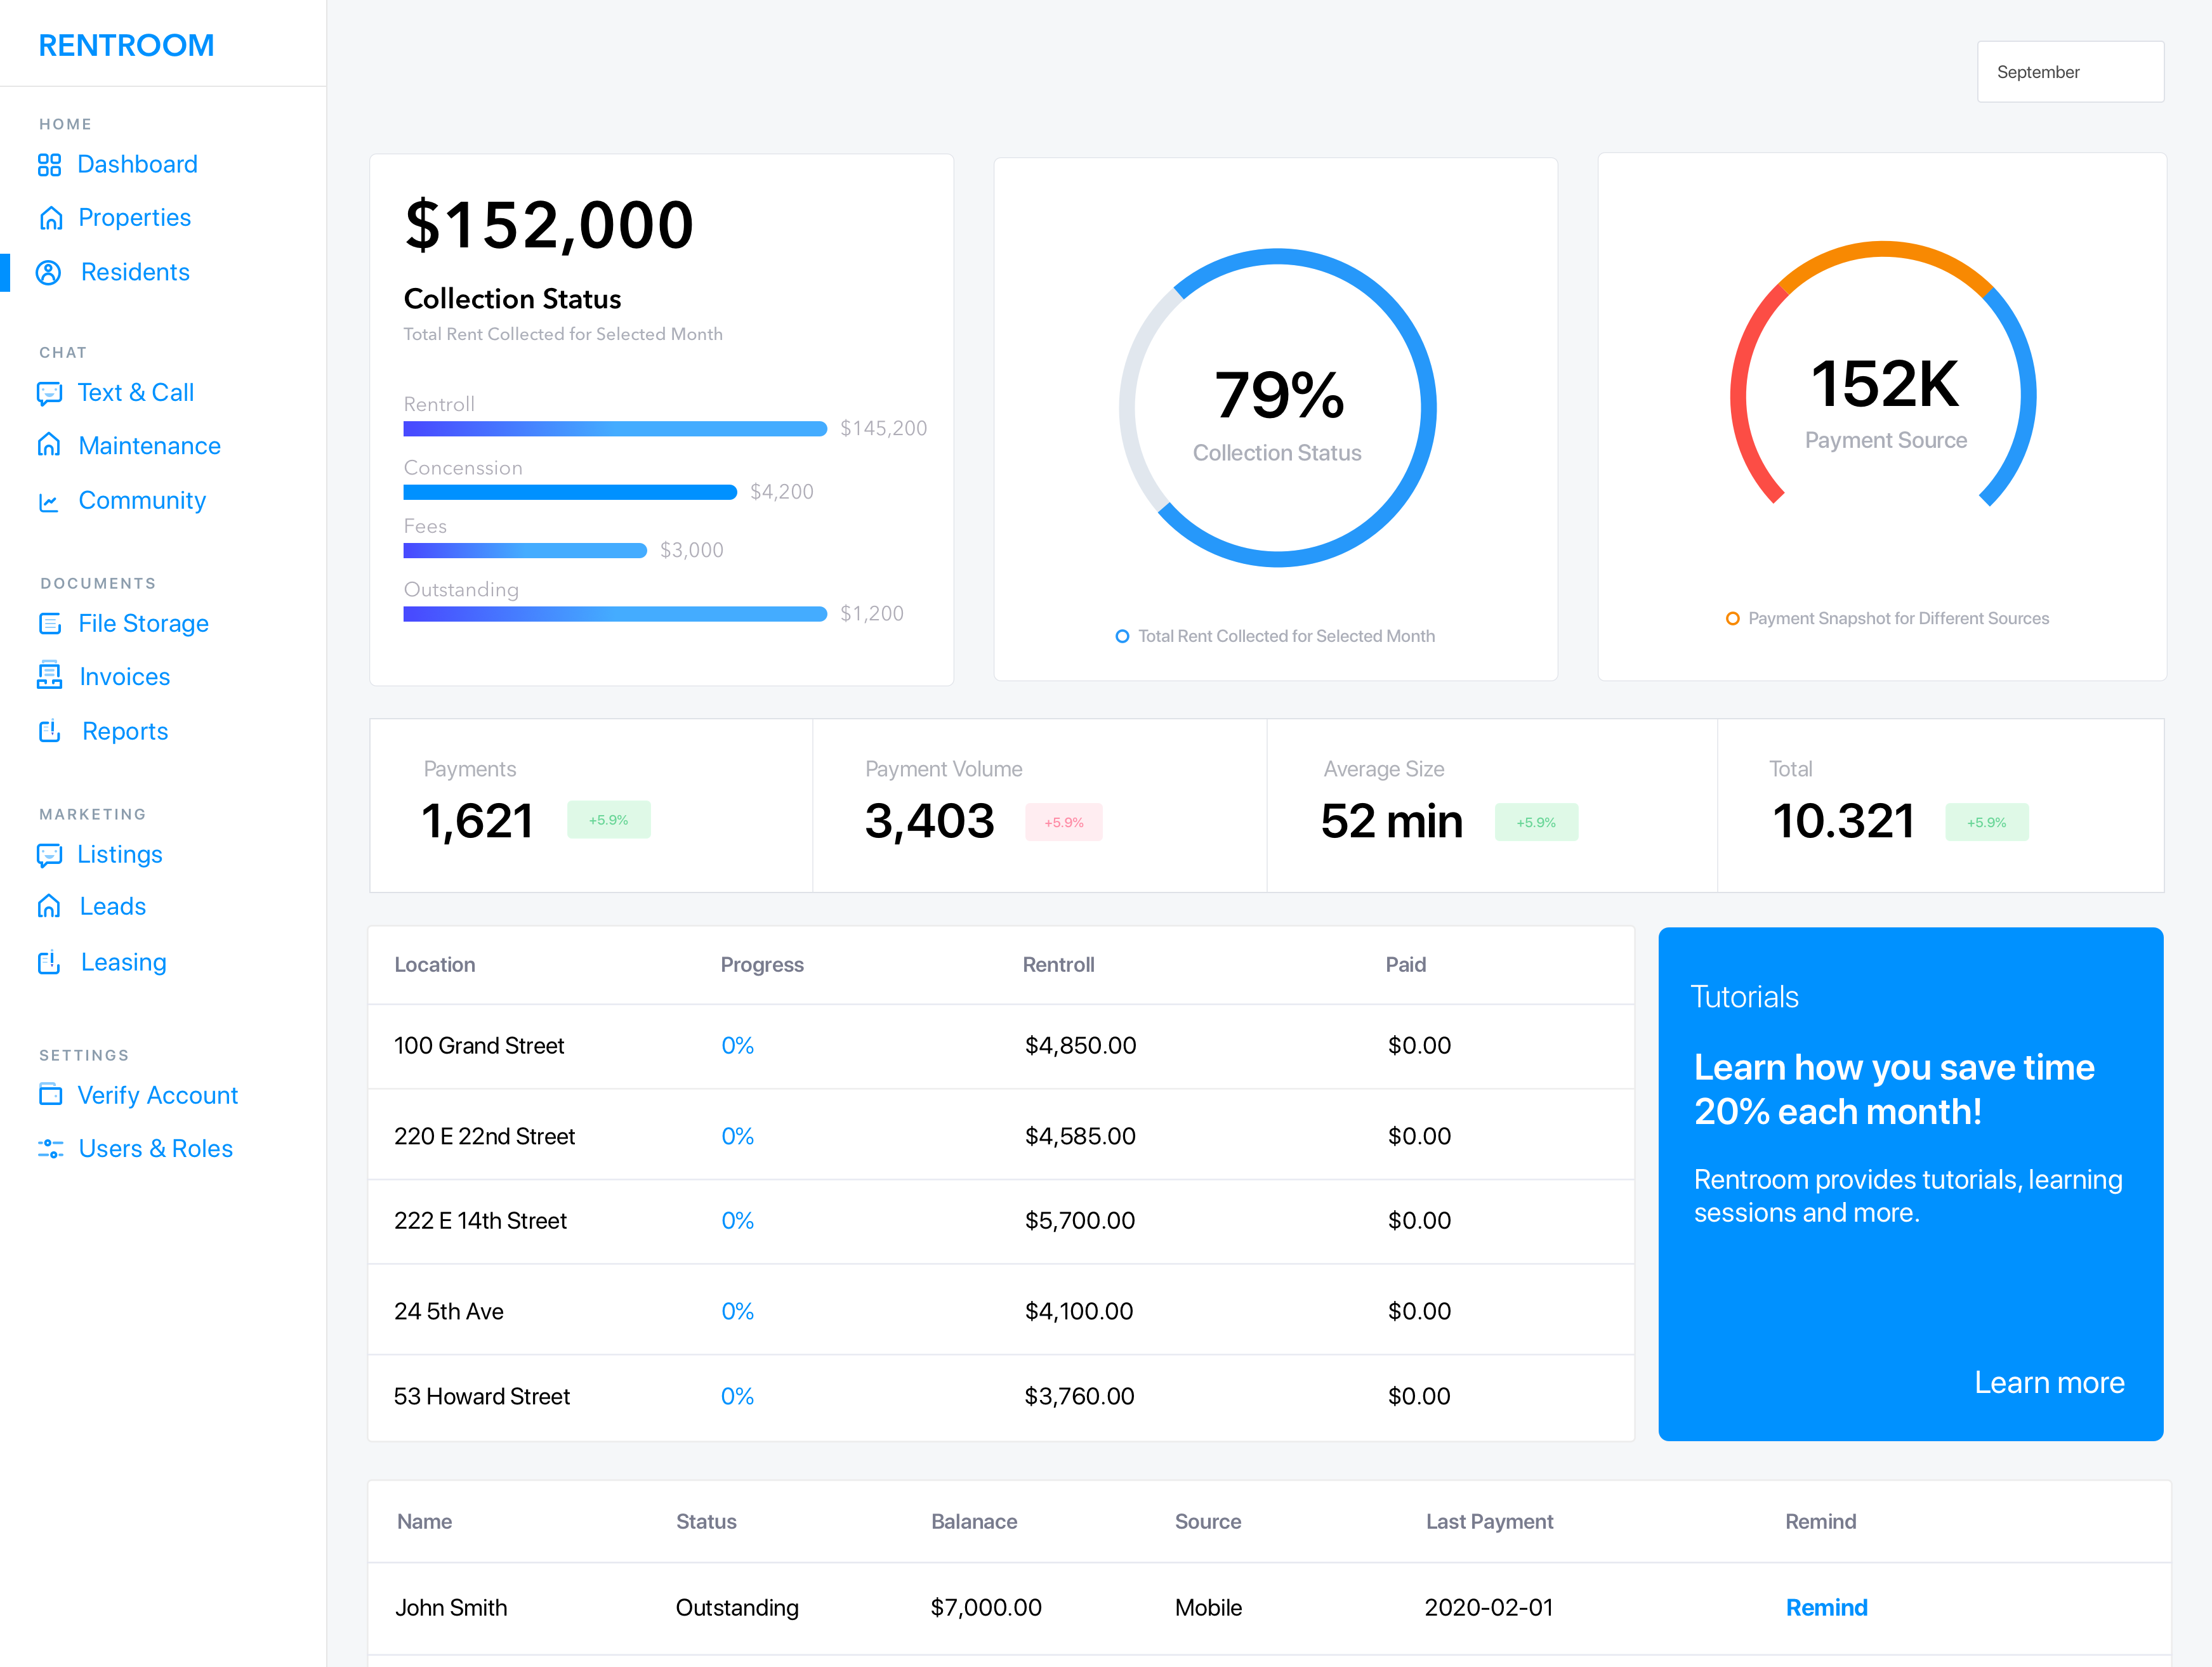Click the Rentroll progress bar
The width and height of the screenshot is (2212, 1667).
pos(615,429)
